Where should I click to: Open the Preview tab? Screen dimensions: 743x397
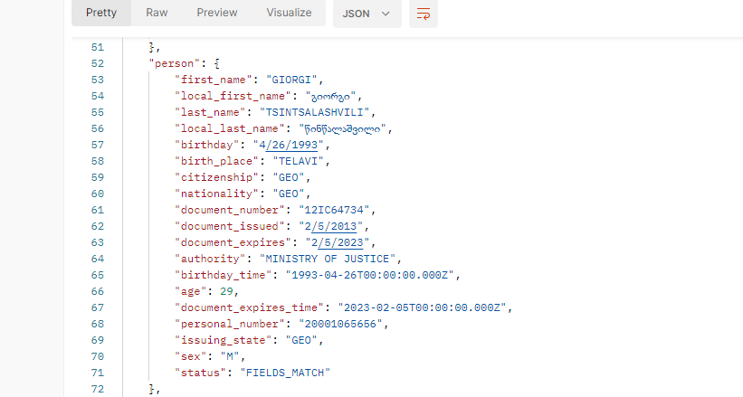click(x=217, y=13)
